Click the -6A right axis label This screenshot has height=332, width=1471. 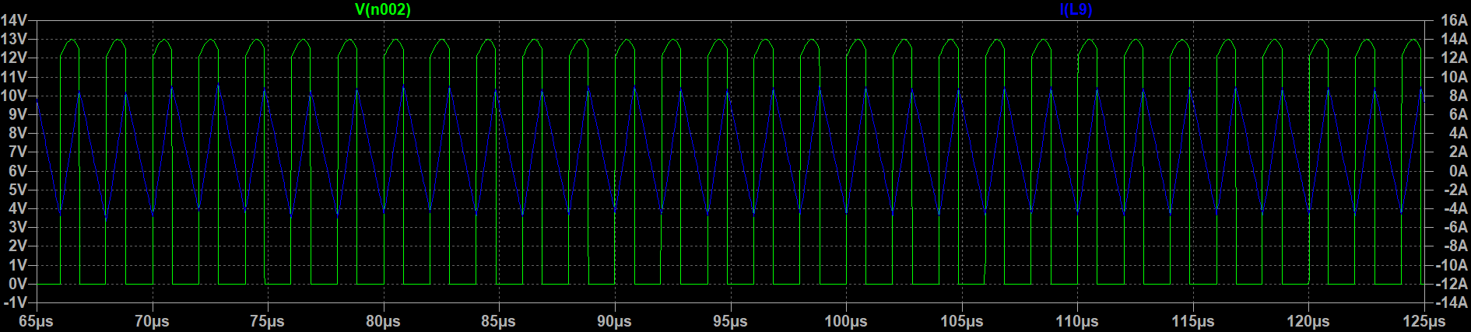1455,227
